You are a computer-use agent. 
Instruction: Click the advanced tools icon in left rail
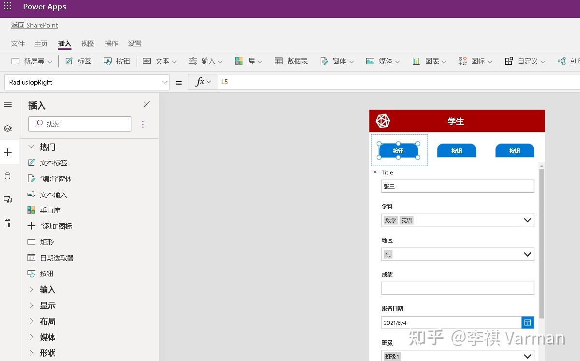8,223
